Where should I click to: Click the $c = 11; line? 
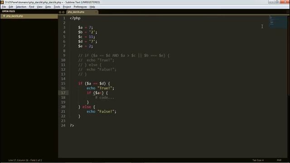click(87, 37)
